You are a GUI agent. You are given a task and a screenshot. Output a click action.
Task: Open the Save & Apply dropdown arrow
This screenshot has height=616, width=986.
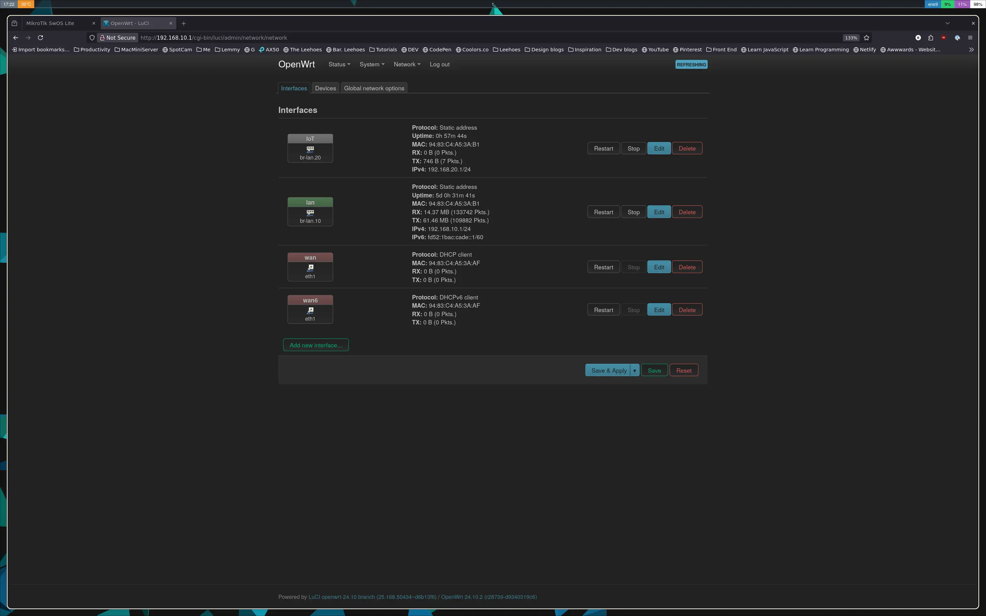634,370
